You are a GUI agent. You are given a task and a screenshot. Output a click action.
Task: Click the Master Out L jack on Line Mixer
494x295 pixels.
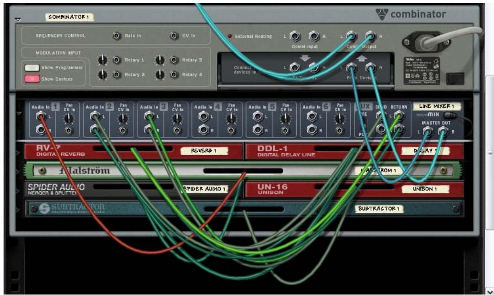[427, 130]
